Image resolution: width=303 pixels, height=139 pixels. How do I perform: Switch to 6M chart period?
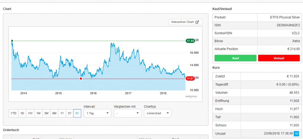[54, 113]
